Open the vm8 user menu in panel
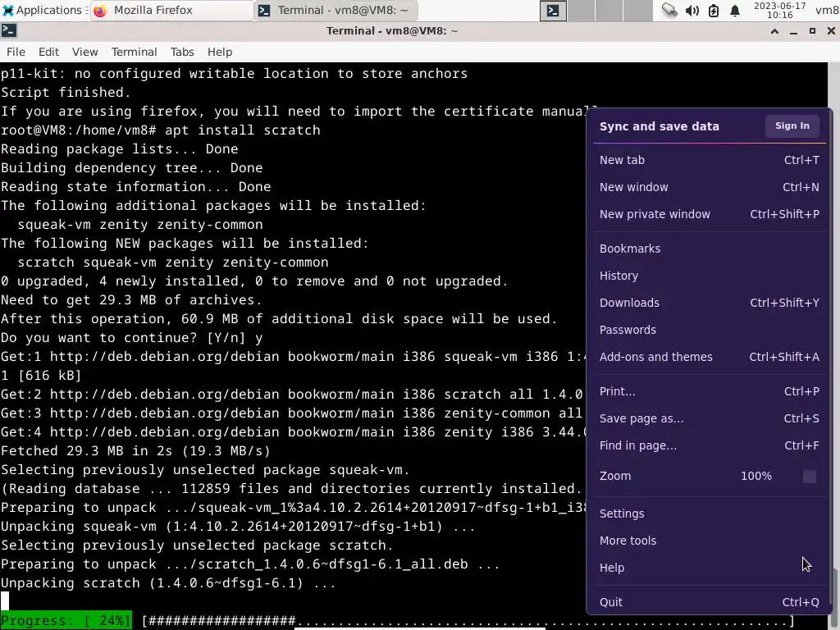The height and width of the screenshot is (630, 840). 827,10
